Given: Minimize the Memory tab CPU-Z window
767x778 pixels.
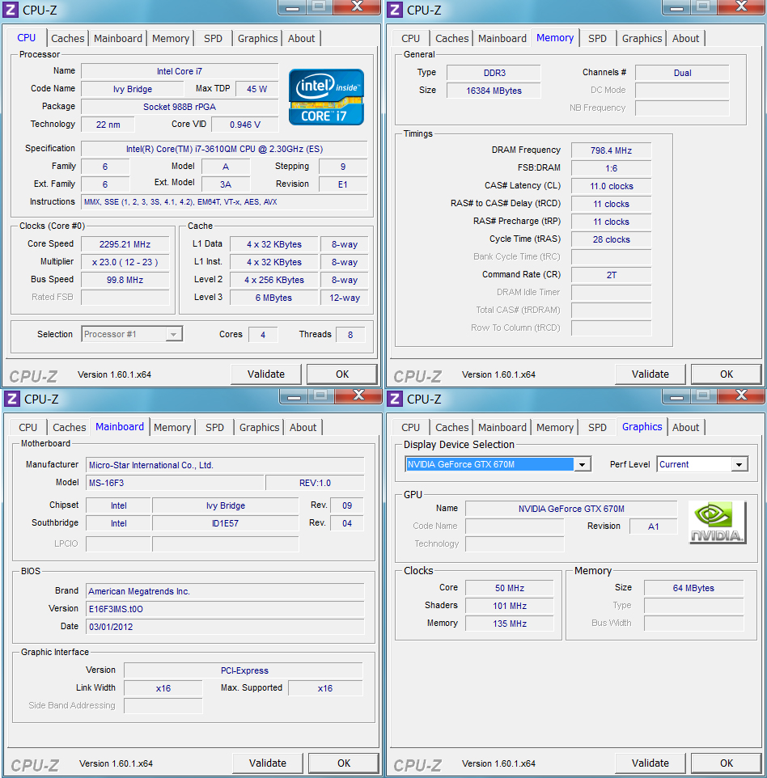Looking at the screenshot, I should tap(676, 7).
